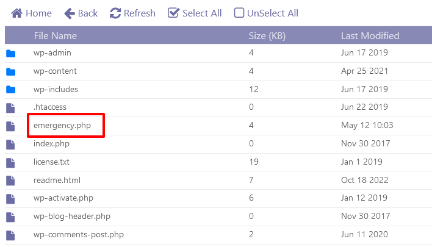Click the Jan 1 2019 modified date
The width and height of the screenshot is (432, 247).
pyautogui.click(x=361, y=162)
